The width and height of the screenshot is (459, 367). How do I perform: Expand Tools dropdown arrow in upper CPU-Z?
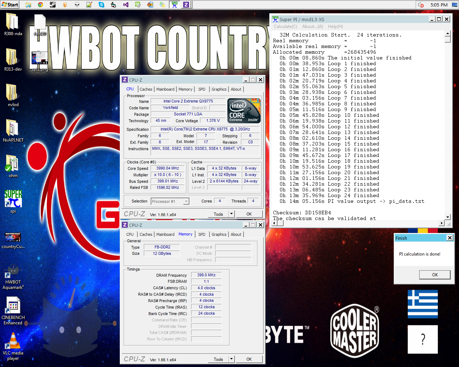click(231, 214)
